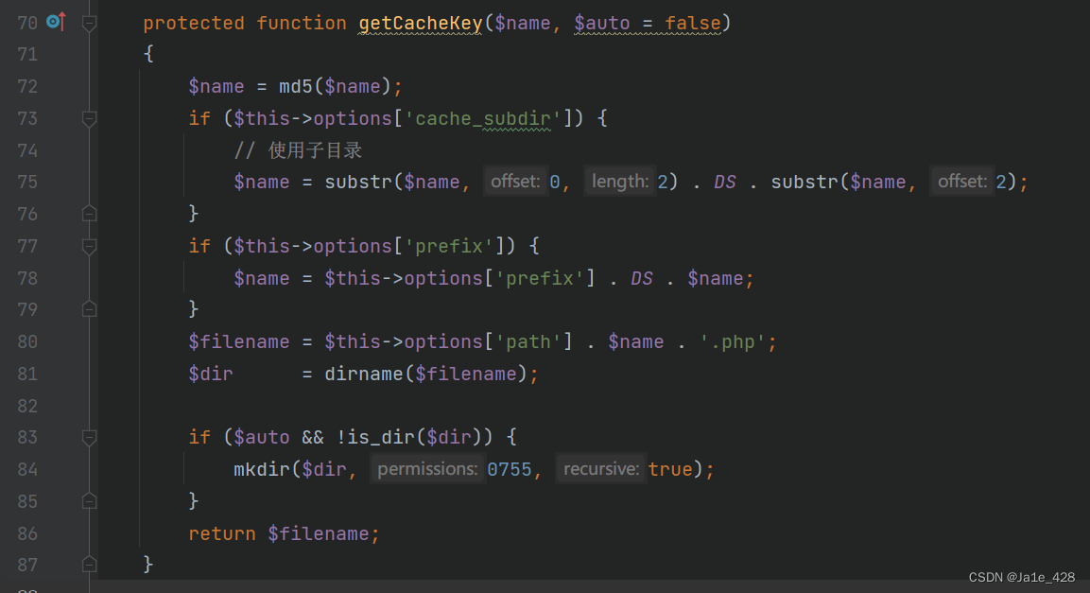Click the 'cache_subdir' string on line 73
Viewport: 1090px width, 593px height.
pos(482,118)
